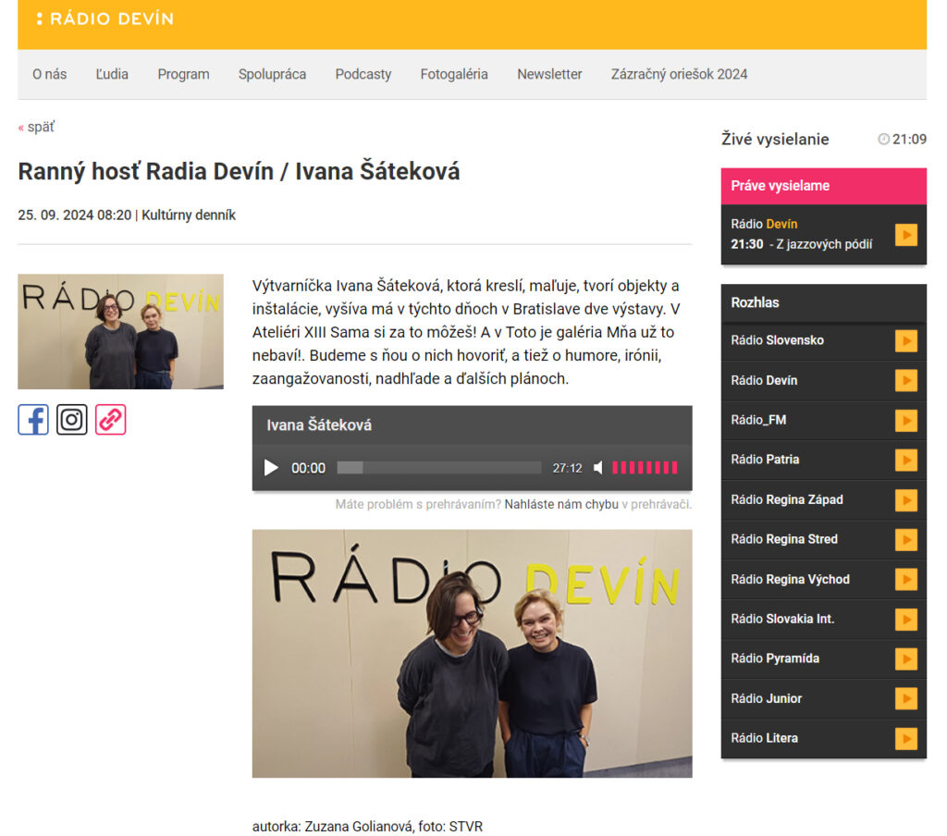Viewport: 947px width, 836px height.
Task: Adjust the pink volume level bars
Action: click(645, 468)
